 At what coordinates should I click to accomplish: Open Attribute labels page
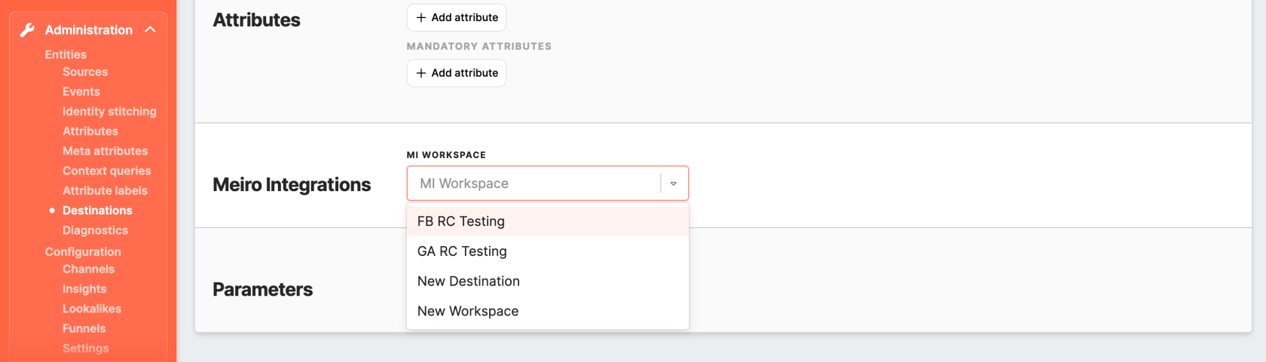click(105, 191)
